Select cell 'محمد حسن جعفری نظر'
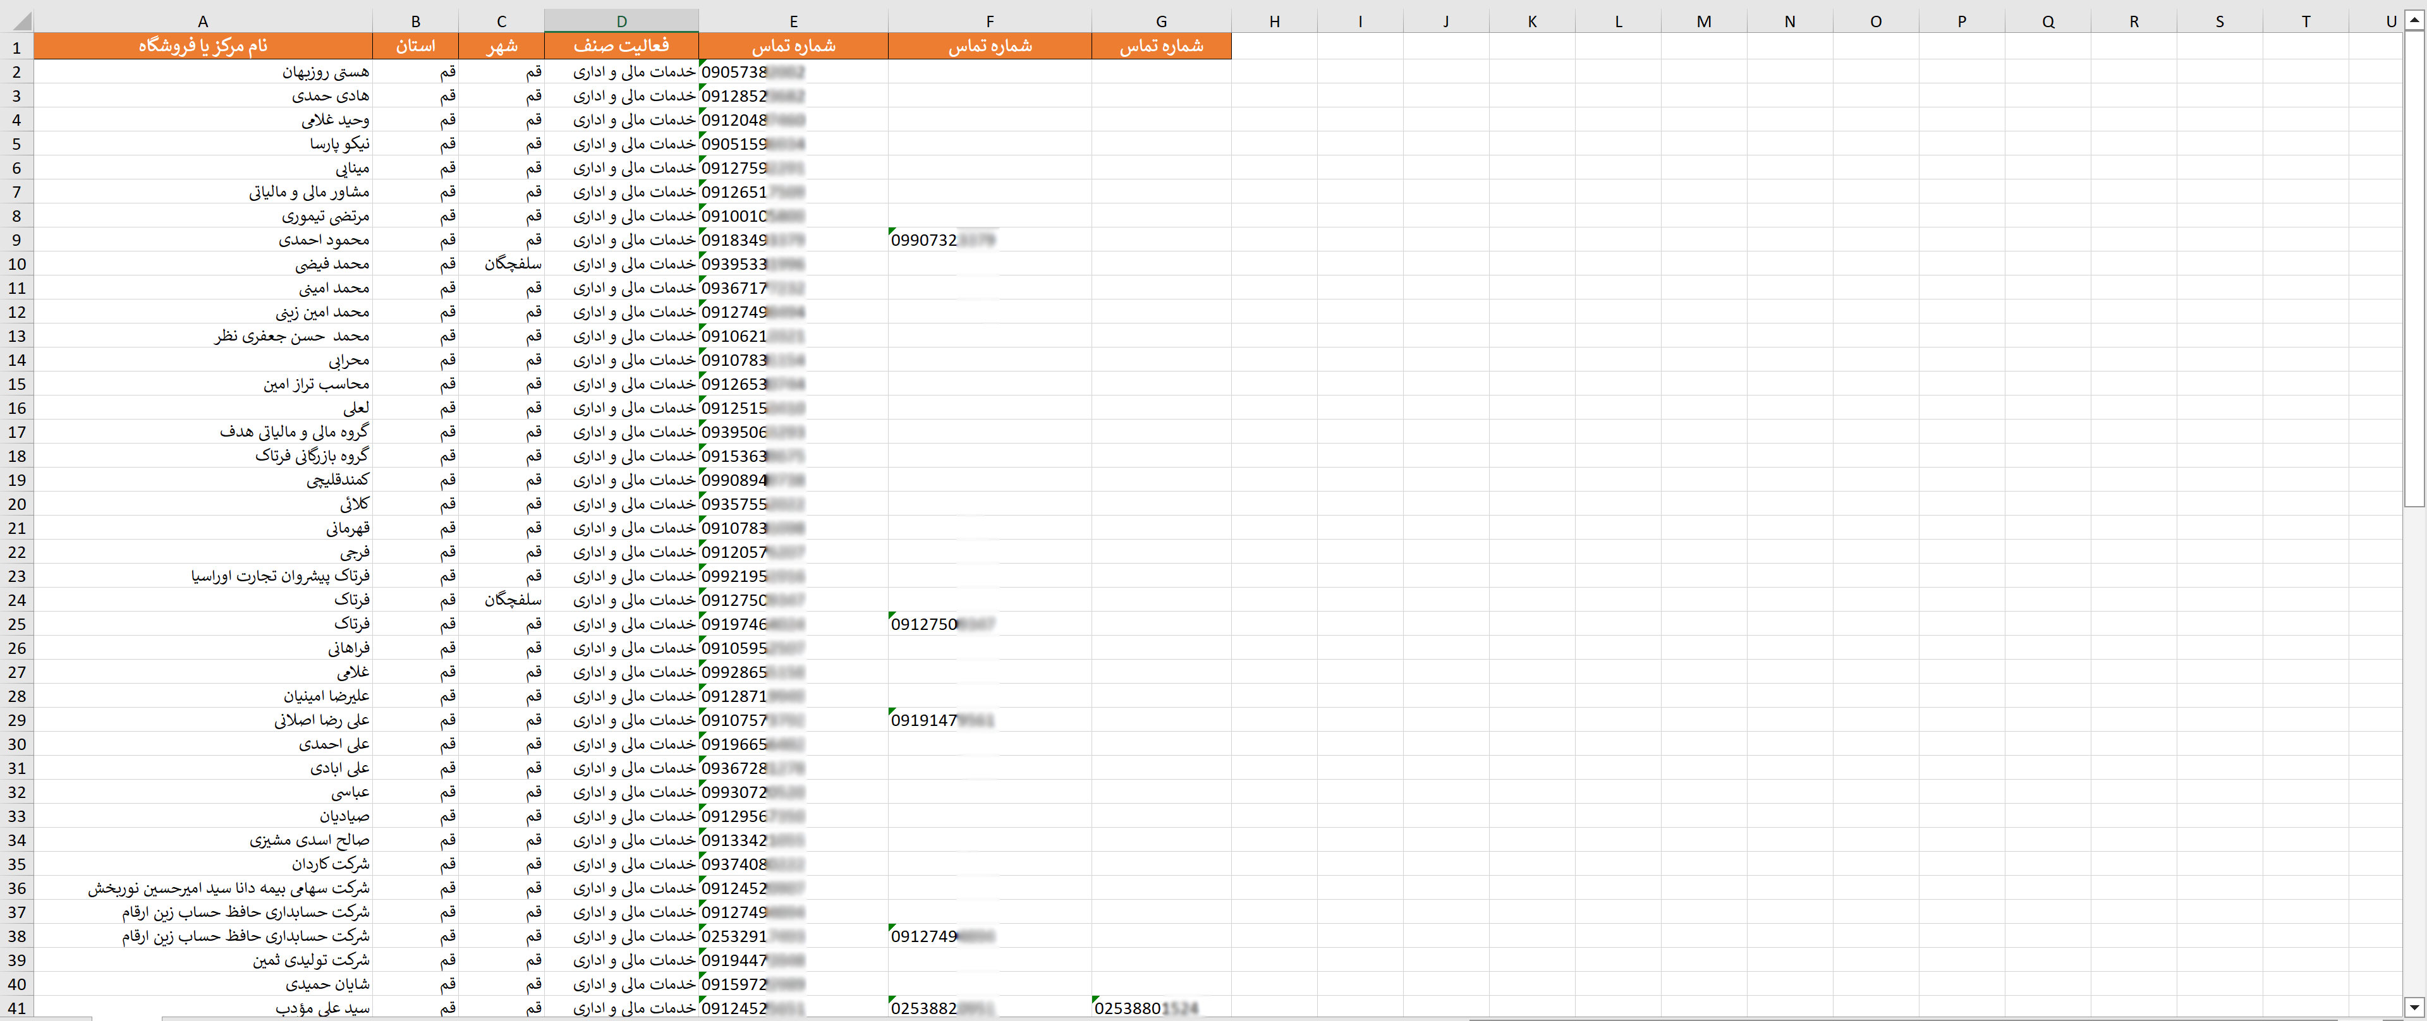2427x1021 pixels. (202, 335)
